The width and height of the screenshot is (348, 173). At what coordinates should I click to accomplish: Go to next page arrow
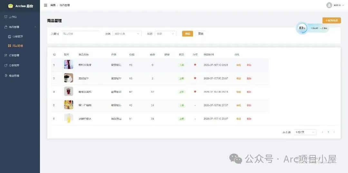(x=334, y=132)
